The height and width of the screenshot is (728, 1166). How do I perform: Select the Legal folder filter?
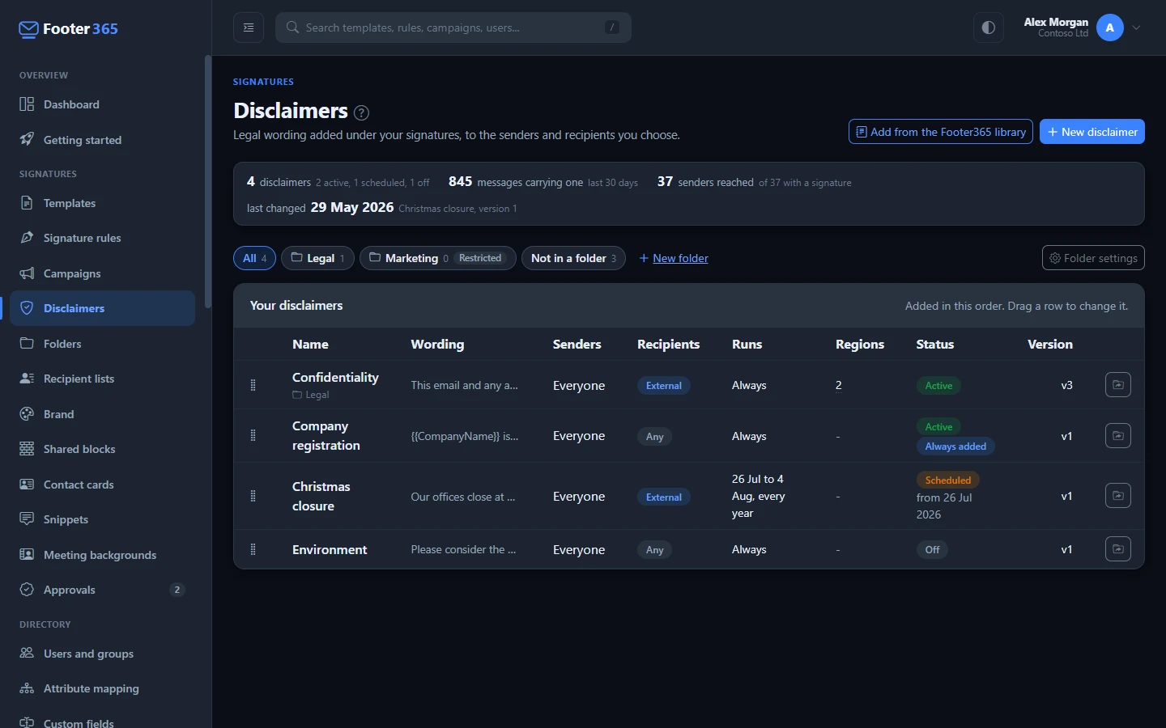[317, 258]
